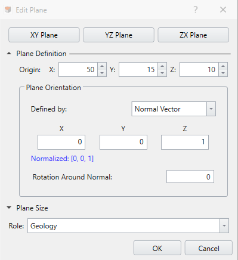
Task: Confirm with the OK button
Action: click(157, 248)
